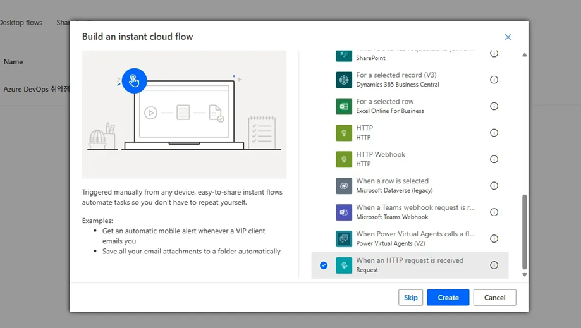The image size is (581, 328).
Task: Open the Azure DevOps flow in background list
Action: 36,89
